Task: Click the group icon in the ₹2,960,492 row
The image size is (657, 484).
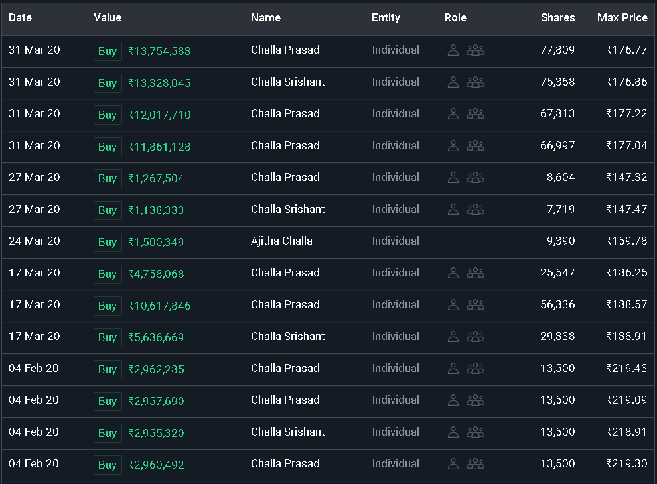Action: [476, 464]
